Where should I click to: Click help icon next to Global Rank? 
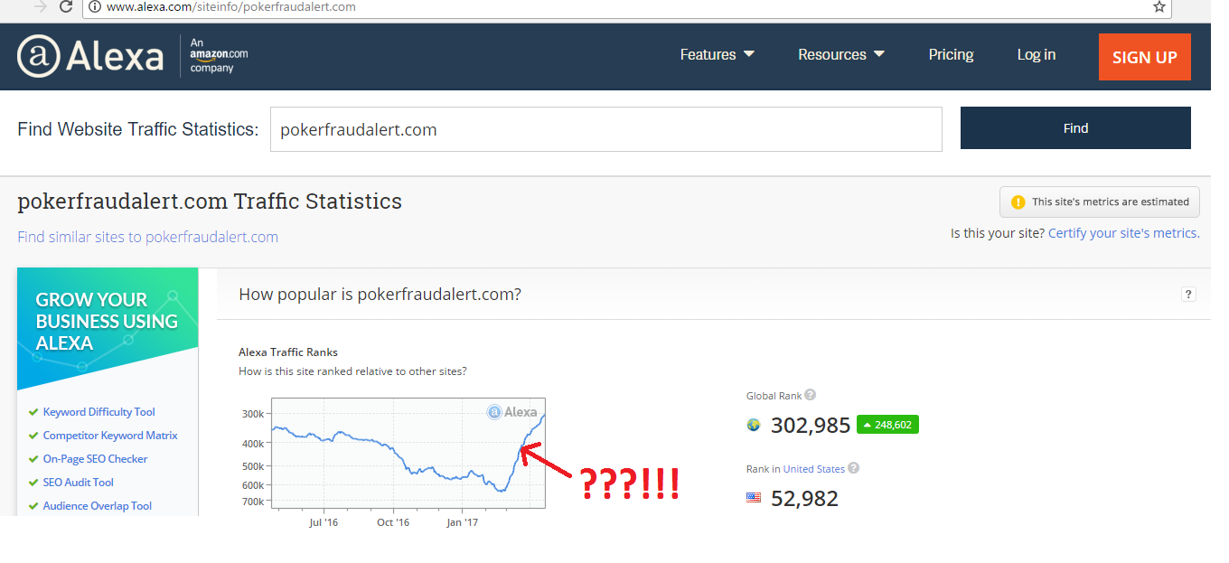click(811, 395)
